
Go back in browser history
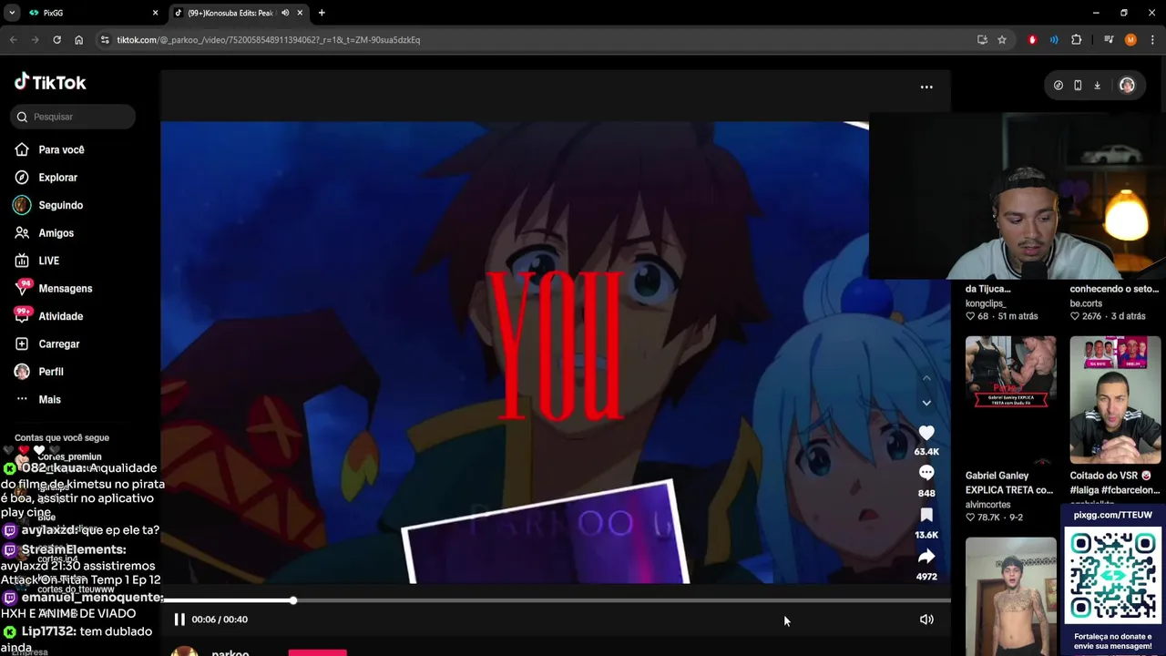coord(14,40)
